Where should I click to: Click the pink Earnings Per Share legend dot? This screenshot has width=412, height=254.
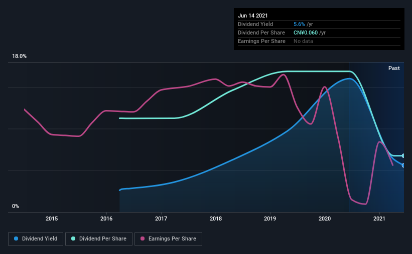click(x=143, y=238)
